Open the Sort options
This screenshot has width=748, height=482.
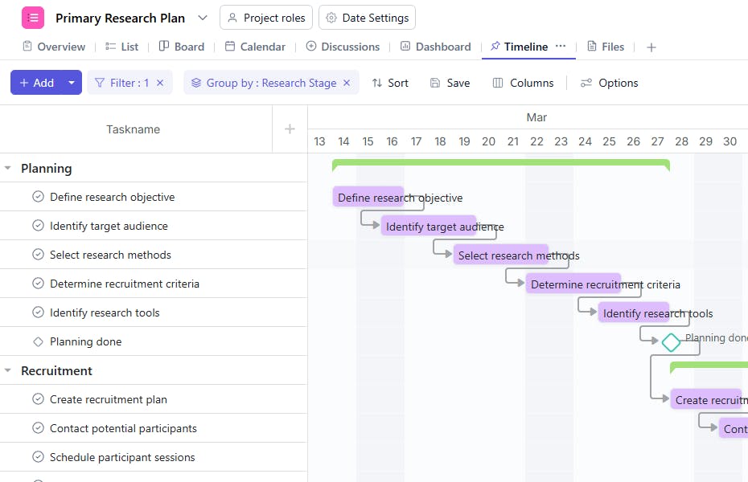(390, 83)
